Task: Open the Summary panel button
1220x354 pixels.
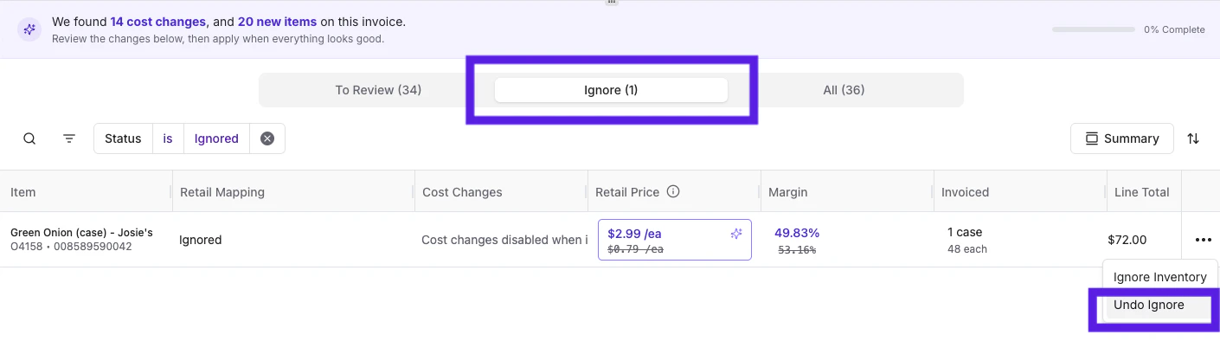Action: click(1121, 138)
